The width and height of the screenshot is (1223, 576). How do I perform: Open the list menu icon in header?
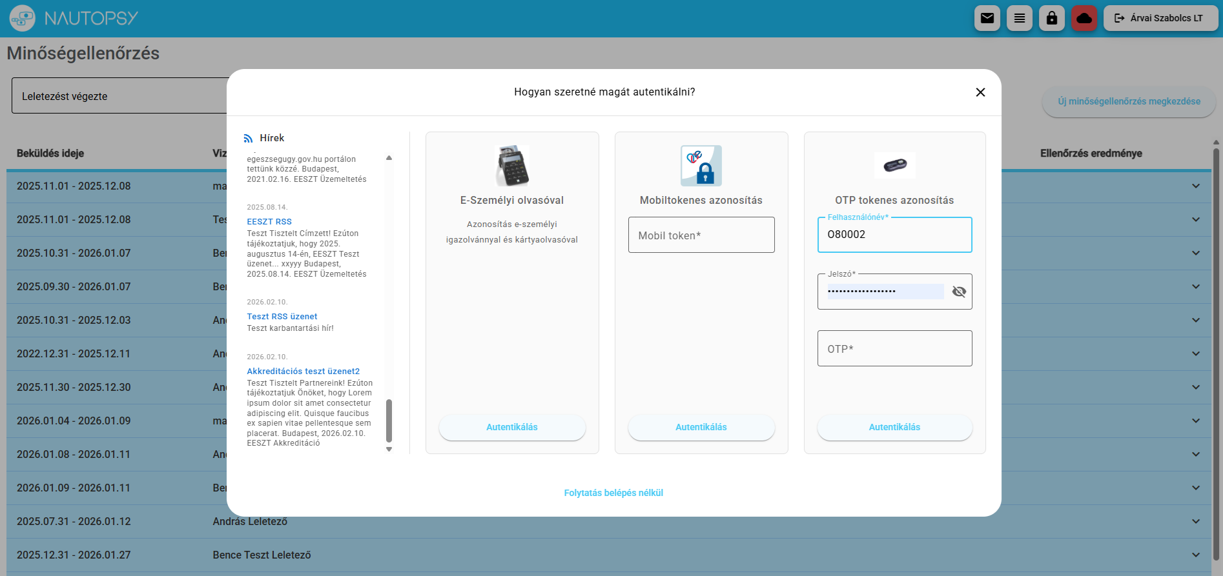1019,18
